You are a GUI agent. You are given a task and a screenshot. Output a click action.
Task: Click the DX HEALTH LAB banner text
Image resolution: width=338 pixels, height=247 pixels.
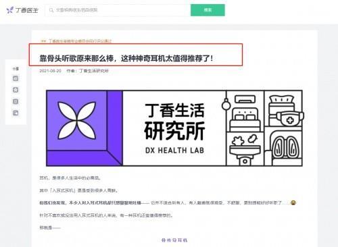pos(174,150)
